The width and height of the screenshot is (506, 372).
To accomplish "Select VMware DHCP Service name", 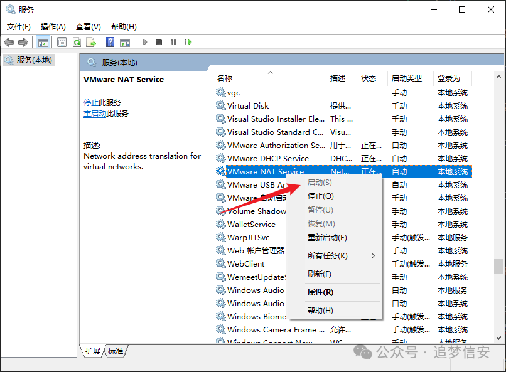I will coord(268,159).
